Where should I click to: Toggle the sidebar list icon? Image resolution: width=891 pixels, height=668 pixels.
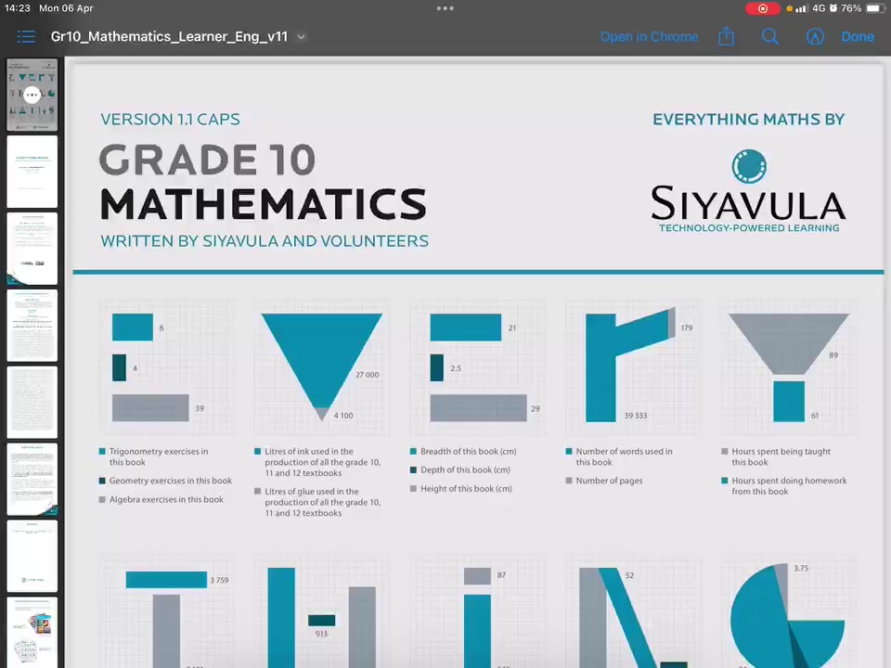(26, 37)
